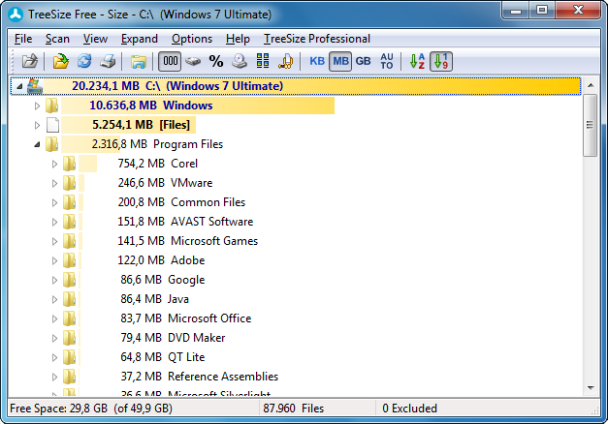The image size is (608, 424).
Task: Click the Java folder icon
Action: coord(70,299)
